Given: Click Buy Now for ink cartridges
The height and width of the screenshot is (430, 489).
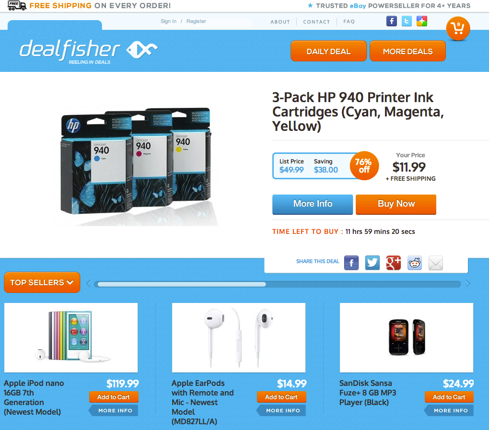Looking at the screenshot, I should coord(396,204).
